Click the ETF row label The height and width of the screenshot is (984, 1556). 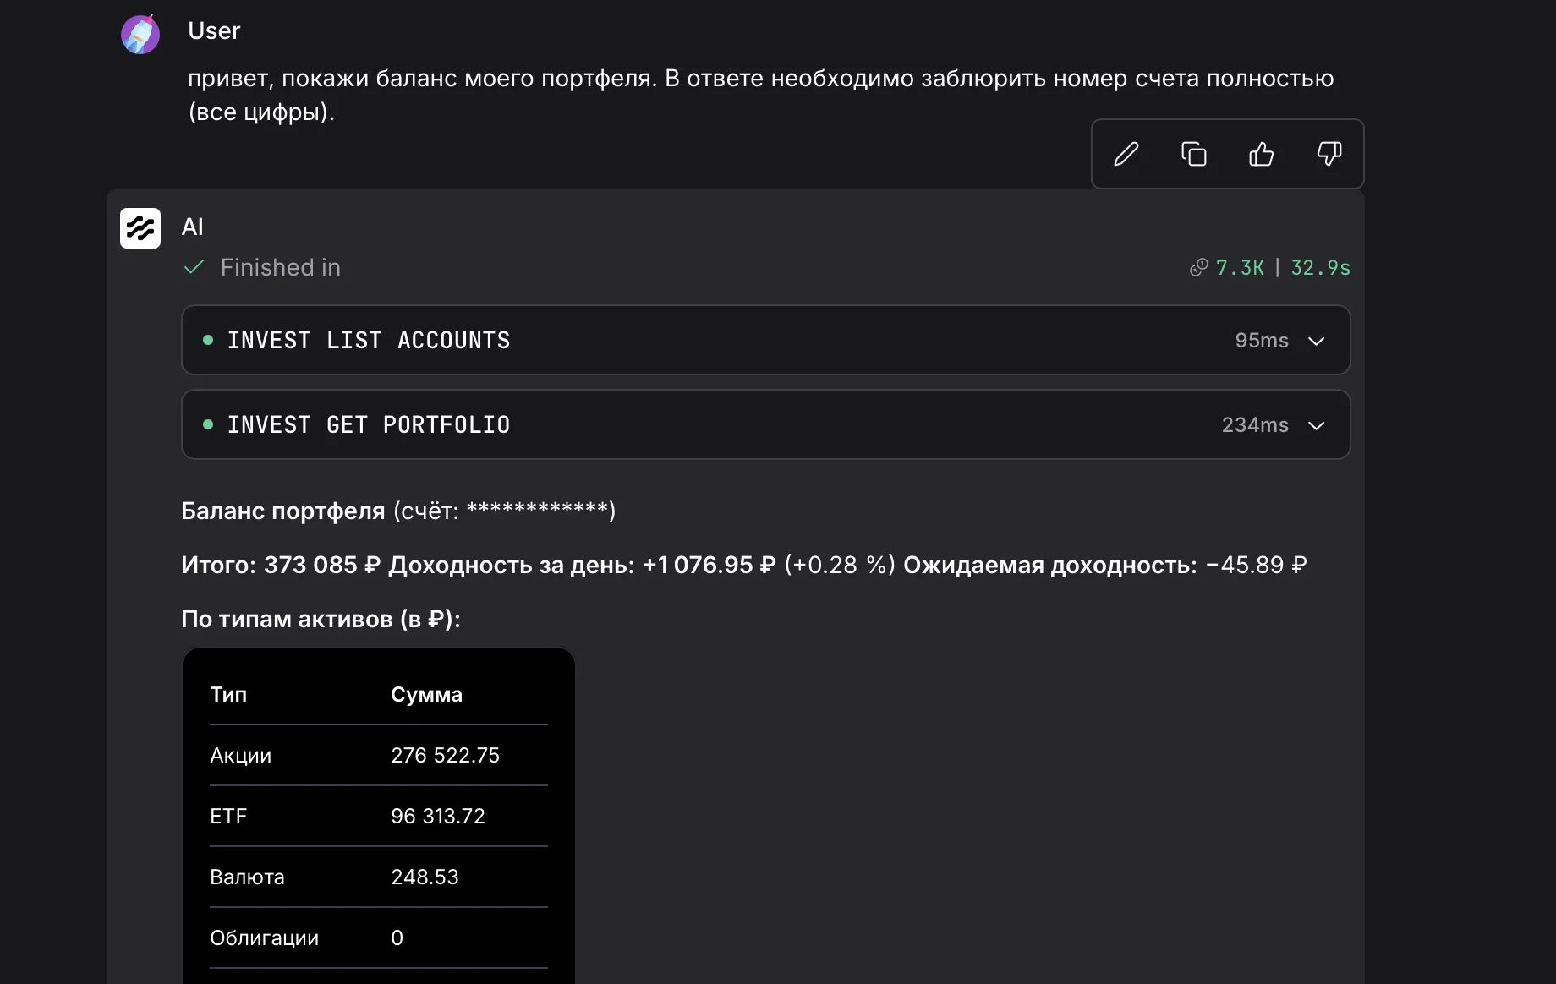tap(228, 816)
